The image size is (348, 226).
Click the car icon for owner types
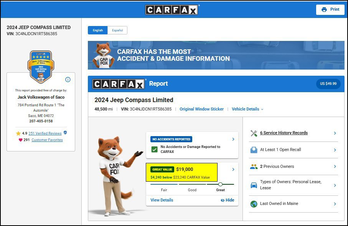click(254, 185)
